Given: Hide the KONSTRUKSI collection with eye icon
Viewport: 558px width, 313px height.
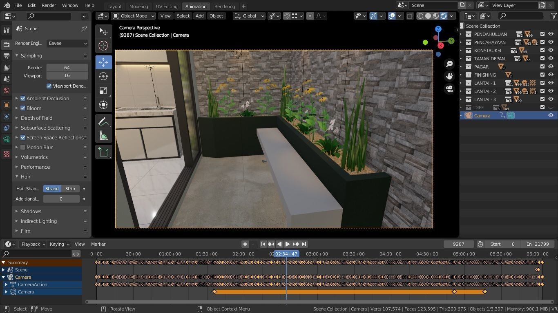Looking at the screenshot, I should 551,51.
